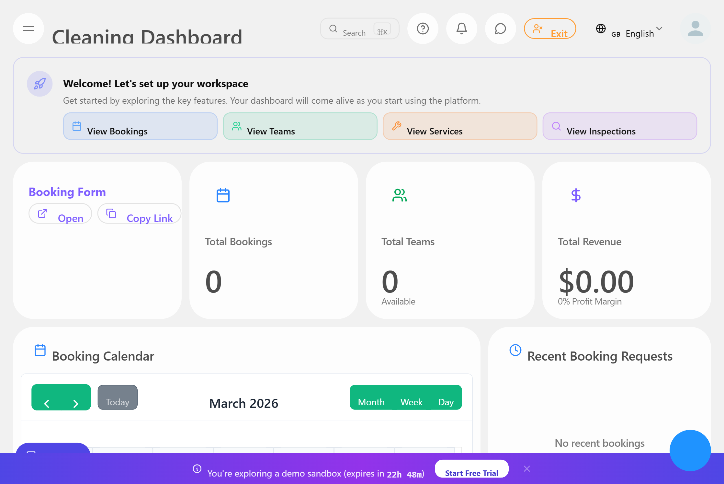Open the Booking Form
The width and height of the screenshot is (724, 484).
(61, 214)
